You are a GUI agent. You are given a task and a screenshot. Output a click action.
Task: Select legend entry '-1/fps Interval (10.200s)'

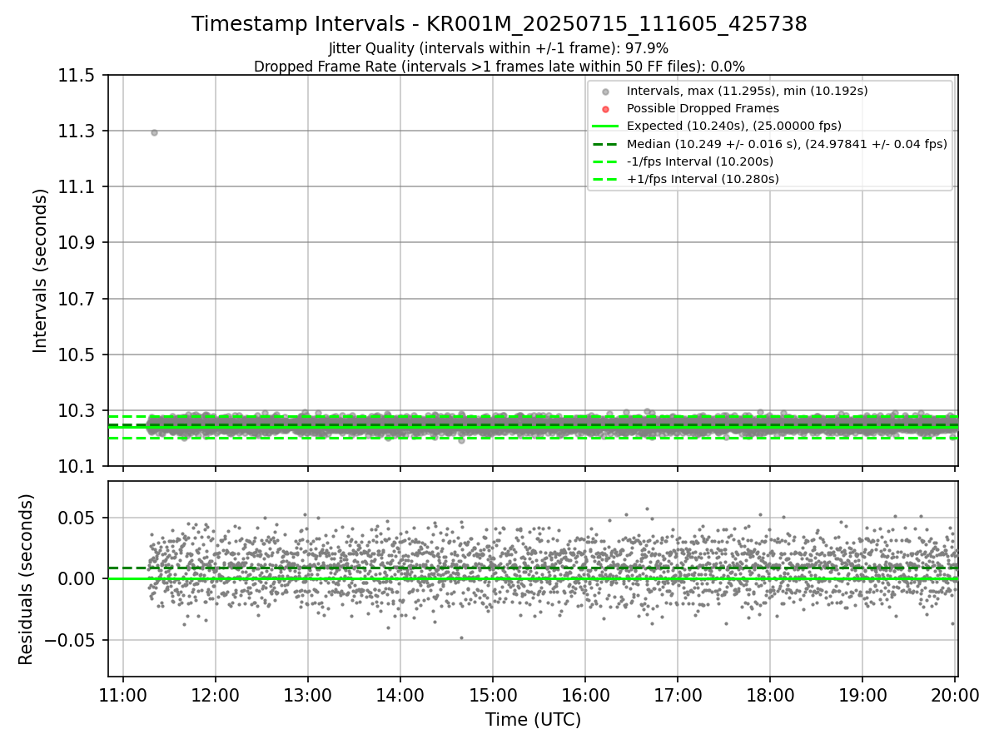click(700, 161)
